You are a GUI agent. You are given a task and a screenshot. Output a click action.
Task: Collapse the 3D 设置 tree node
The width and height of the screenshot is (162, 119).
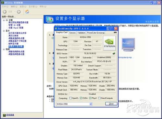click(x=4, y=20)
